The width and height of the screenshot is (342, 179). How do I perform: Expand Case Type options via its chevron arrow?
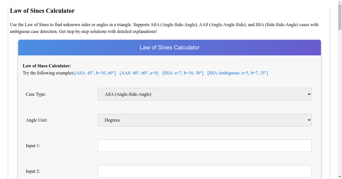309,94
